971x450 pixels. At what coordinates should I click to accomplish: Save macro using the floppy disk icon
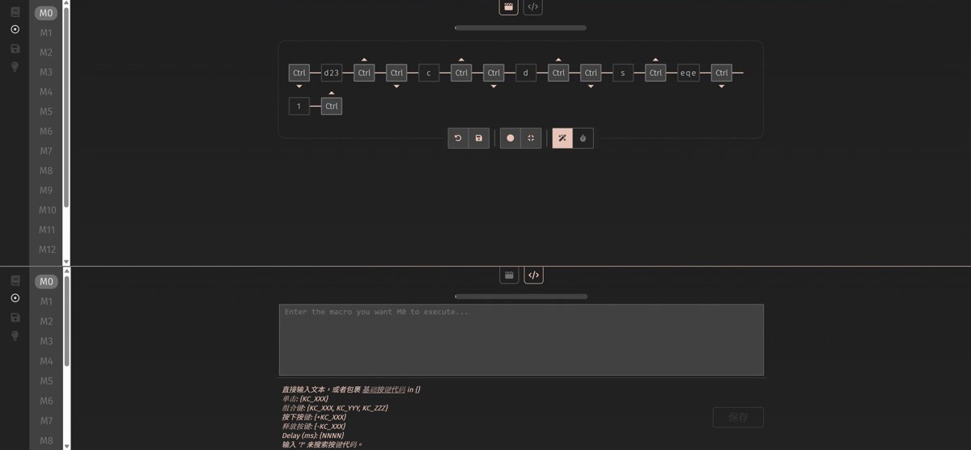(x=479, y=138)
